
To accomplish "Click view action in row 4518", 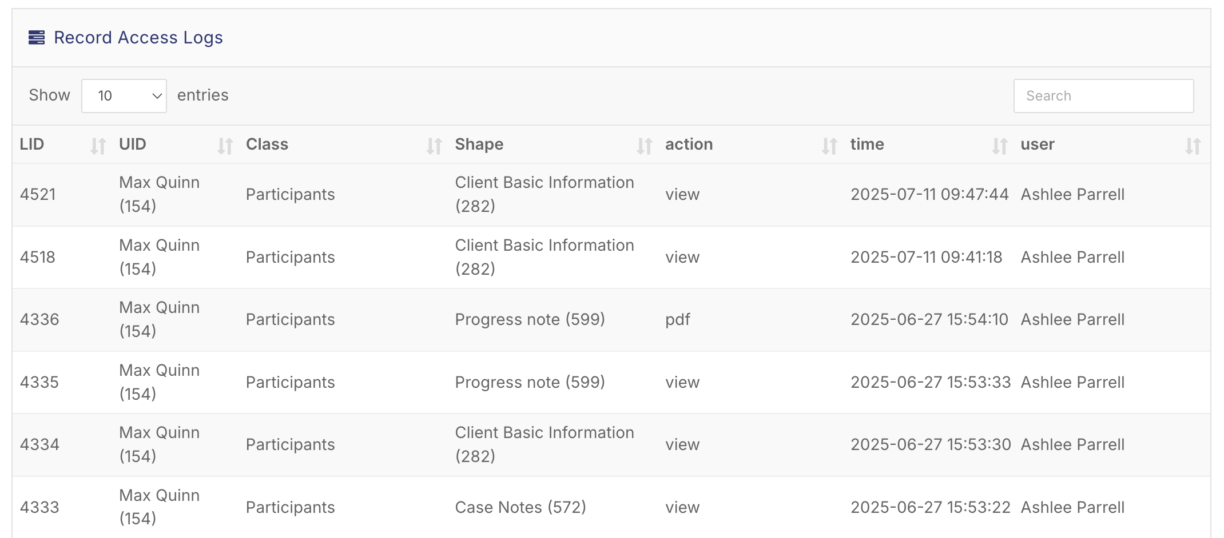I will pos(682,258).
